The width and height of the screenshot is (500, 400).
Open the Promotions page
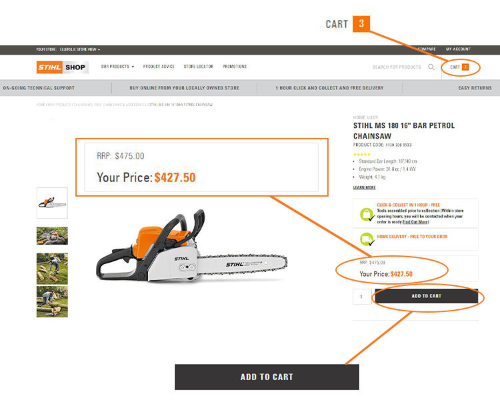pyautogui.click(x=235, y=67)
